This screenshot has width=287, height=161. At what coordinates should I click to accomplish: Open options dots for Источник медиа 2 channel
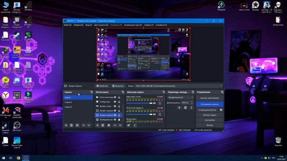160,114
